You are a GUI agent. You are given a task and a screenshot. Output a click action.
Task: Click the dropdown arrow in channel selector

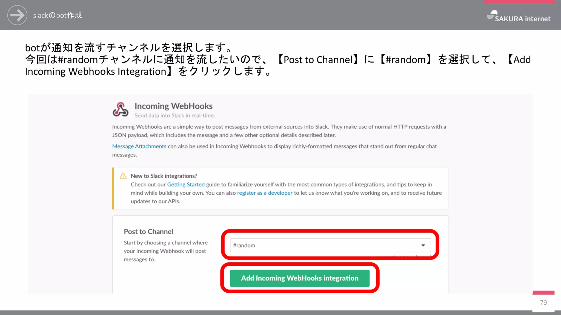tap(423, 245)
